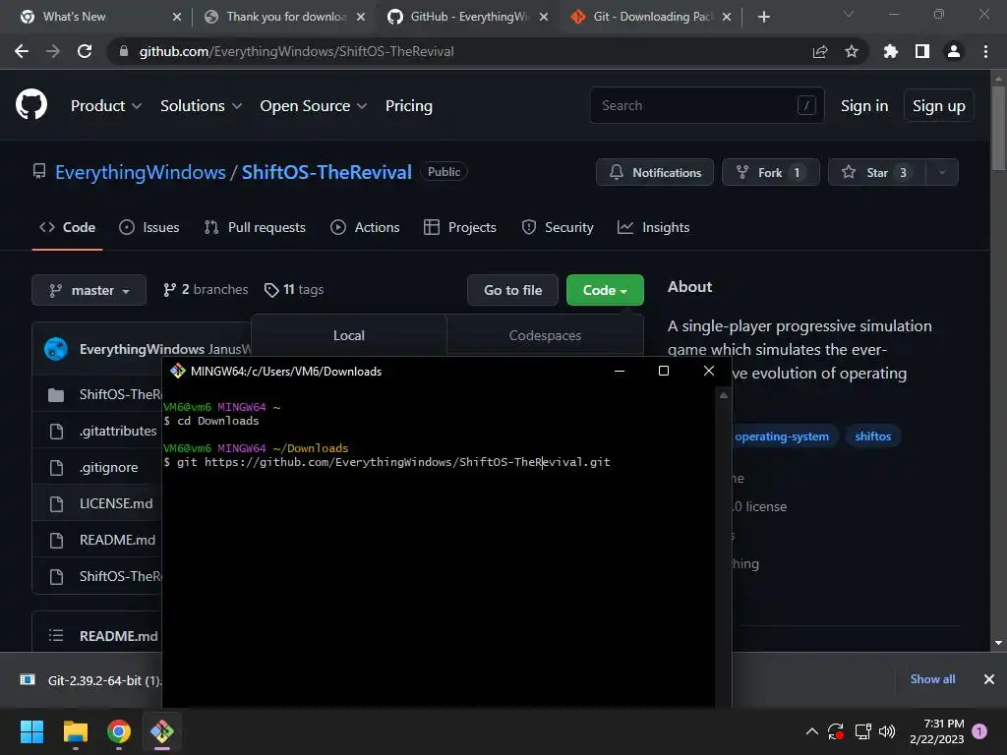This screenshot has width=1007, height=755.
Task: Expand the master branch selector
Action: pyautogui.click(x=89, y=290)
